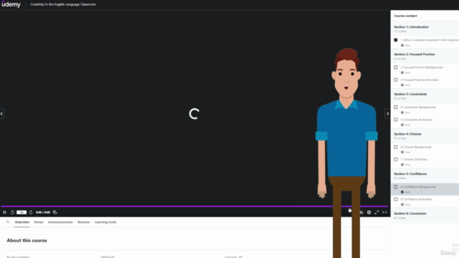
Task: Open lecture 9 Confidence (Activities)
Action: (x=416, y=199)
